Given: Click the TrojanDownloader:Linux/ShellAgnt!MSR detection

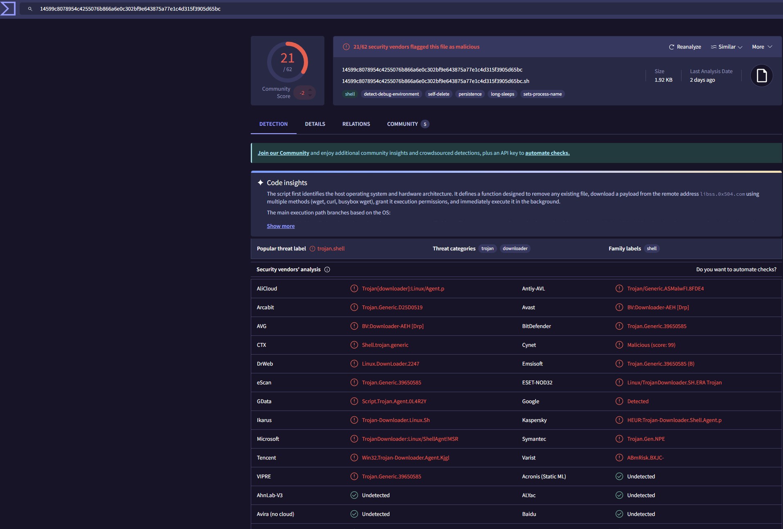Looking at the screenshot, I should click(x=410, y=439).
